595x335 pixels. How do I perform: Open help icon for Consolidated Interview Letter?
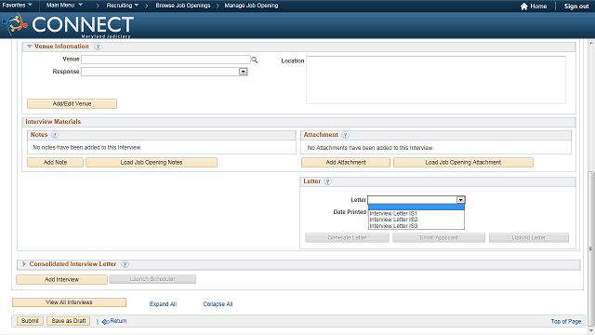click(x=125, y=264)
